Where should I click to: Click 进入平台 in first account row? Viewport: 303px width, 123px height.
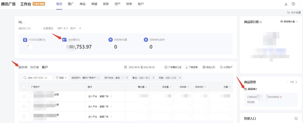coord(93,96)
